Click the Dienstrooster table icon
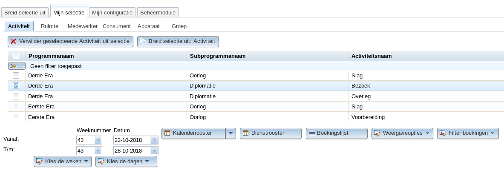This screenshot has height=170, width=504. [x=245, y=133]
